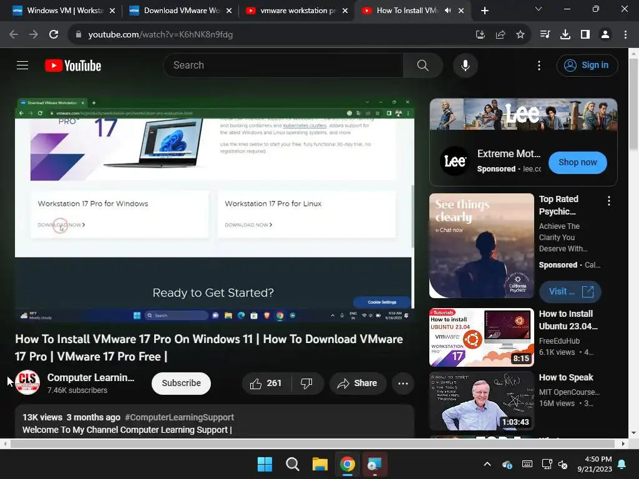Mute the How To Install VMware tab

448,11
